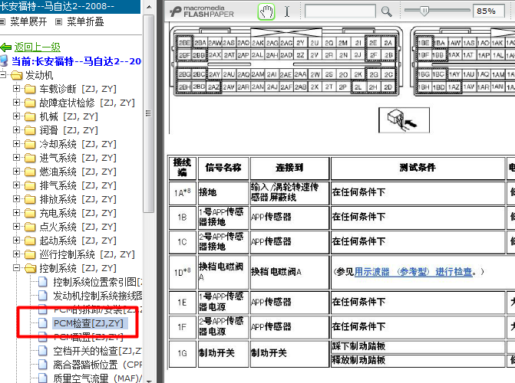Click the left panel scrollbar up arrow
Viewport: 515px width, 383px height.
[149, 7]
